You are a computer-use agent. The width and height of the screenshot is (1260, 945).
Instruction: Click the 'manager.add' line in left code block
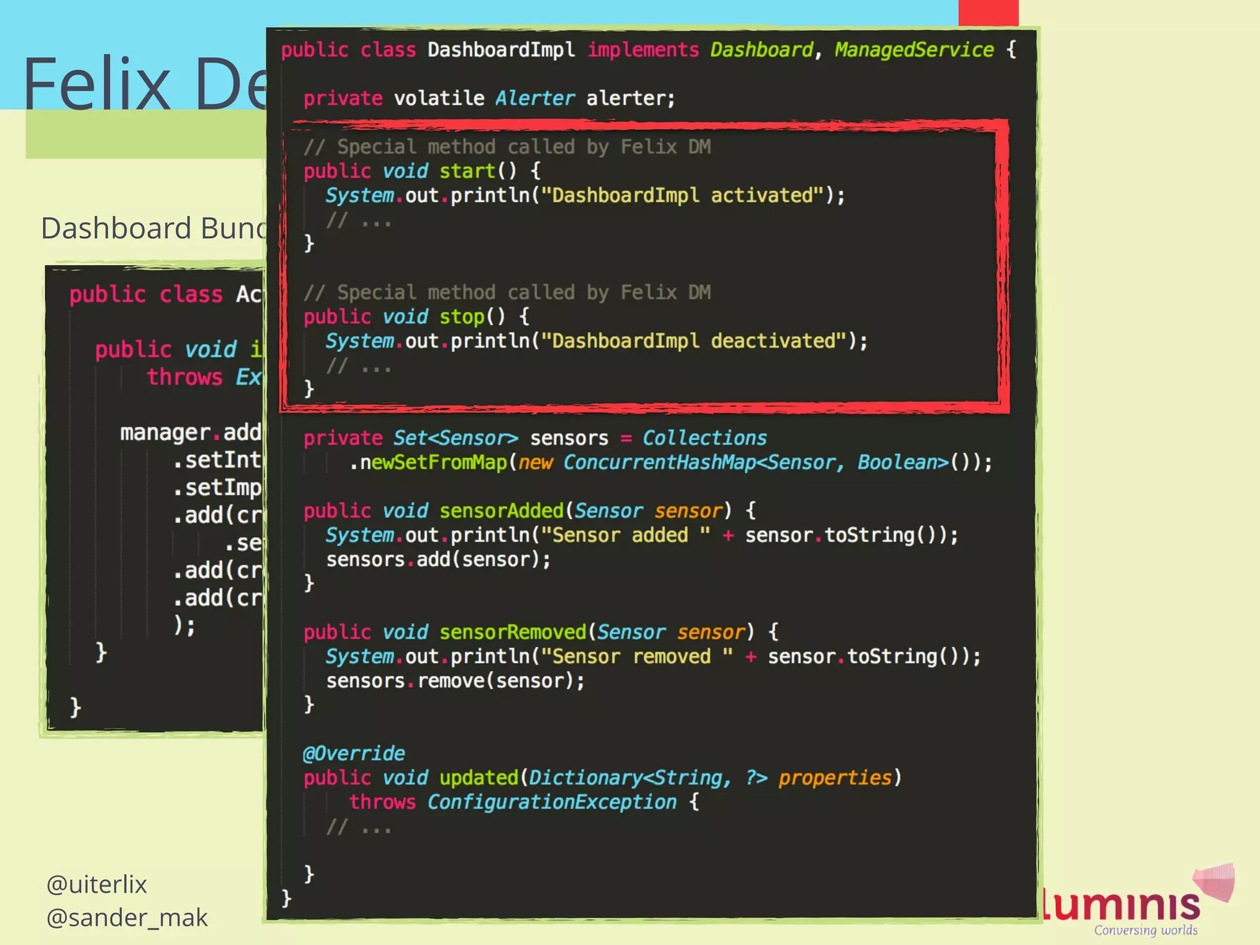(191, 433)
